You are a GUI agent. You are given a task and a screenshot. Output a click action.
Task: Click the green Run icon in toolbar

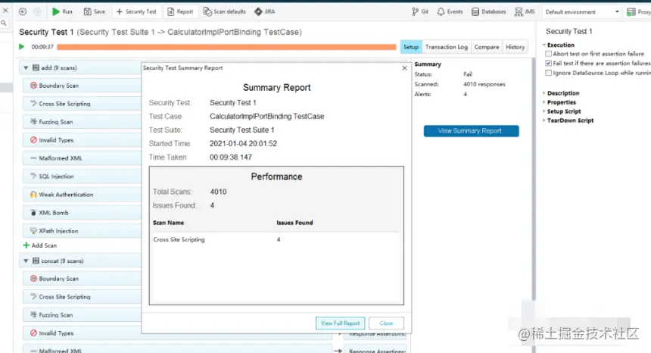[56, 11]
